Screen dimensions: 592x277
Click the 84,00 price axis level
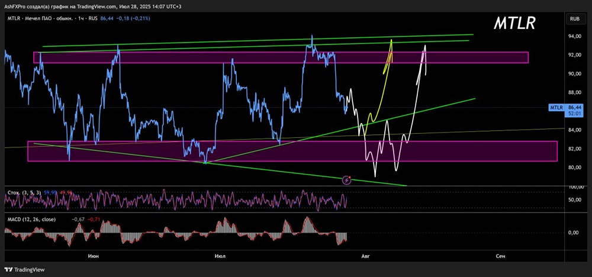pyautogui.click(x=576, y=130)
